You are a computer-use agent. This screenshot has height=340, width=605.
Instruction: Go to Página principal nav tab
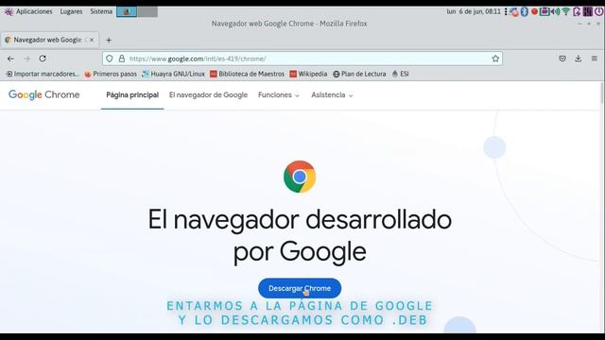tap(132, 94)
